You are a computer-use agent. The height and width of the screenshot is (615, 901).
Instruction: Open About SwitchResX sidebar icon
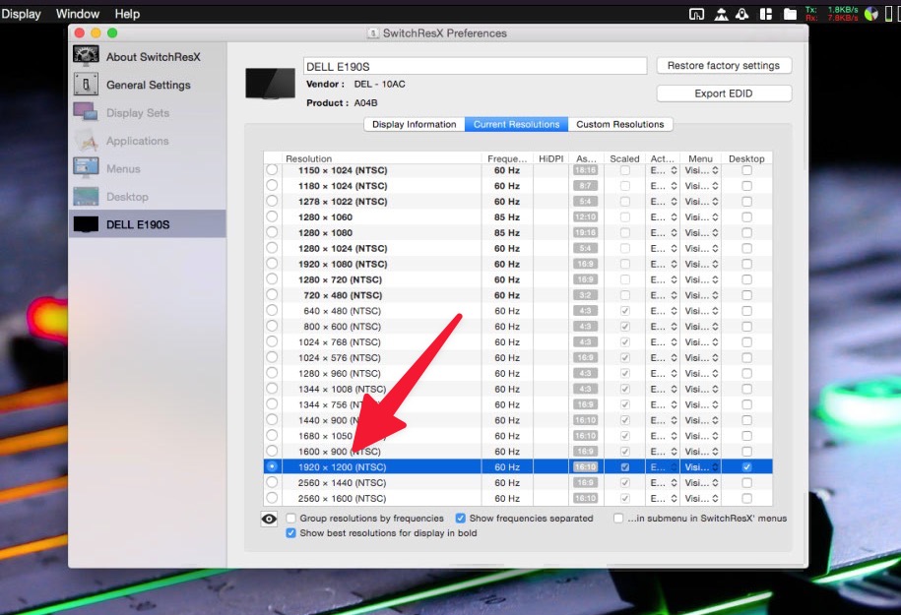[x=86, y=56]
